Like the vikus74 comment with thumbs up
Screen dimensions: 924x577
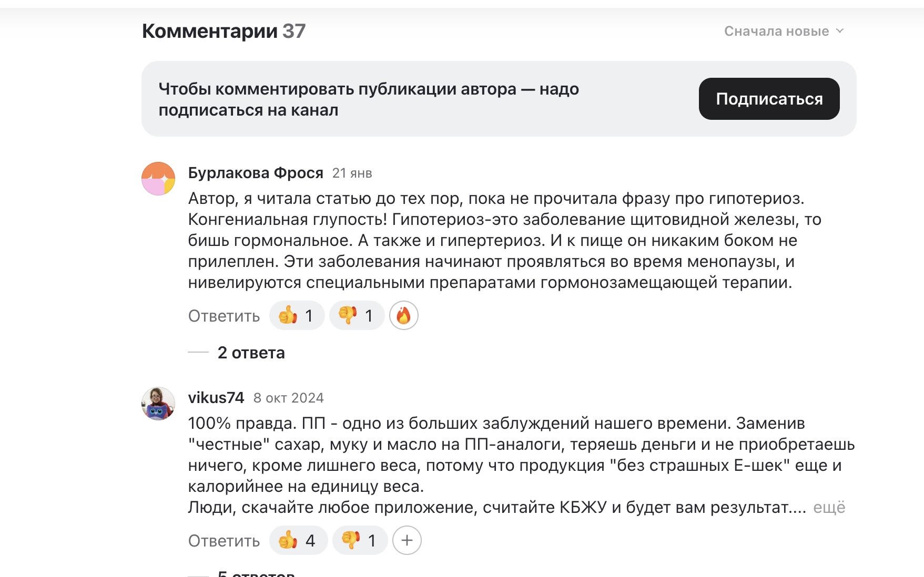(x=298, y=541)
